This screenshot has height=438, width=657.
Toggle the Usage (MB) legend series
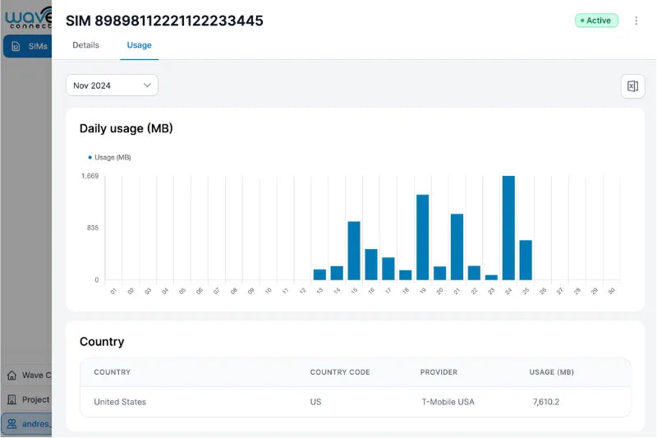pos(109,157)
